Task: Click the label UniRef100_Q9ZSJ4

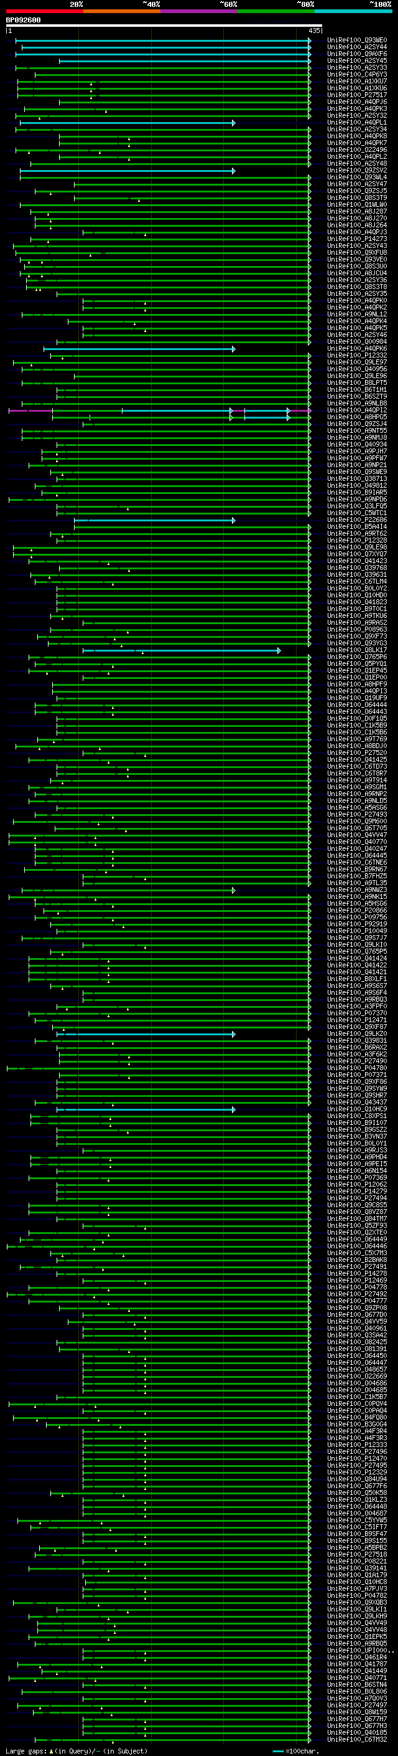Action: 357,424
